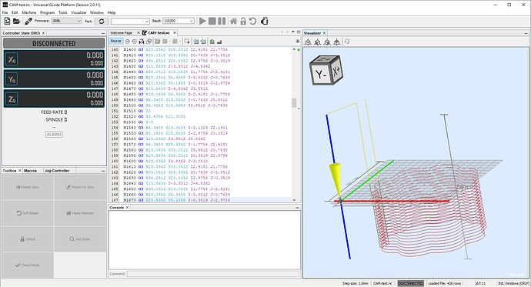Open the Window menu
Screen dimensions: 531x287
[97, 12]
